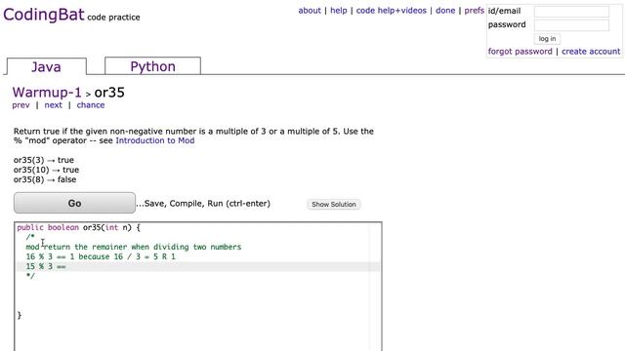Viewport: 625px width, 351px height.
Task: Open the help link
Action: pyautogui.click(x=339, y=11)
